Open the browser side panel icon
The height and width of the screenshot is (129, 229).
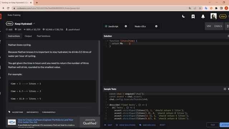[221, 8]
